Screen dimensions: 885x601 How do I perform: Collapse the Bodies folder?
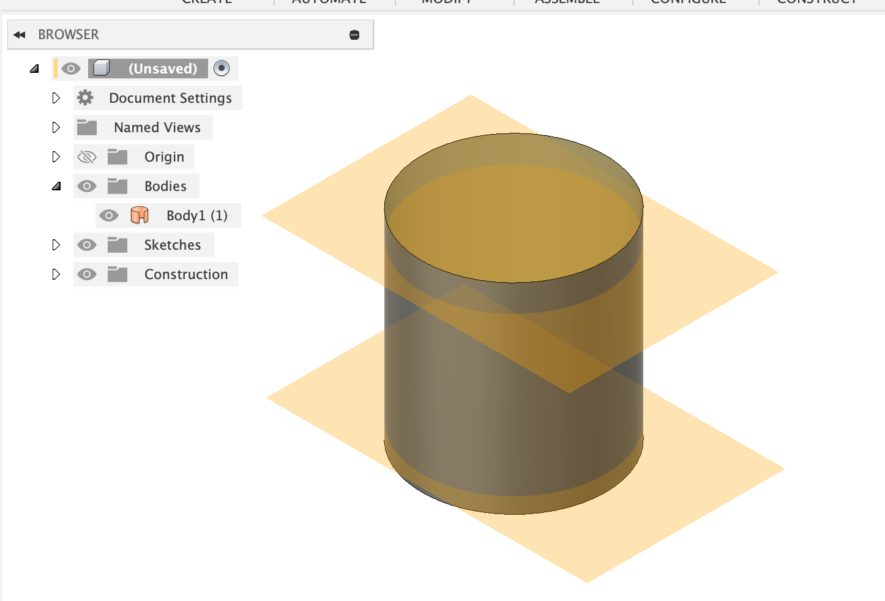click(56, 186)
